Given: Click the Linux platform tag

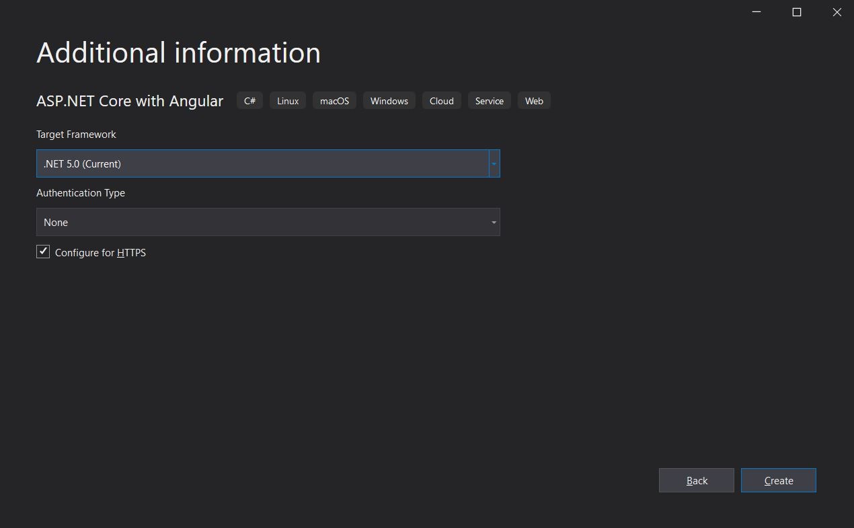Looking at the screenshot, I should tap(287, 100).
